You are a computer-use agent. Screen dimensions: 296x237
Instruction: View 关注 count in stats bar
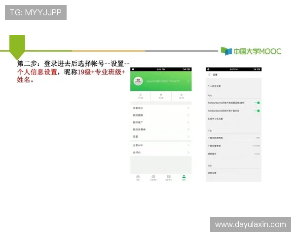(161, 96)
